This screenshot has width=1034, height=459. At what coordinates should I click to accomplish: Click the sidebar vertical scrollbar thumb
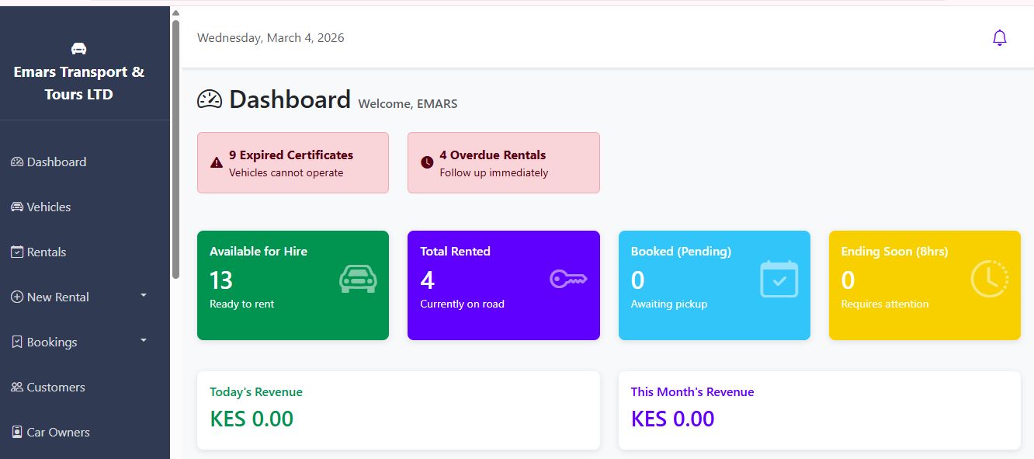point(176,148)
